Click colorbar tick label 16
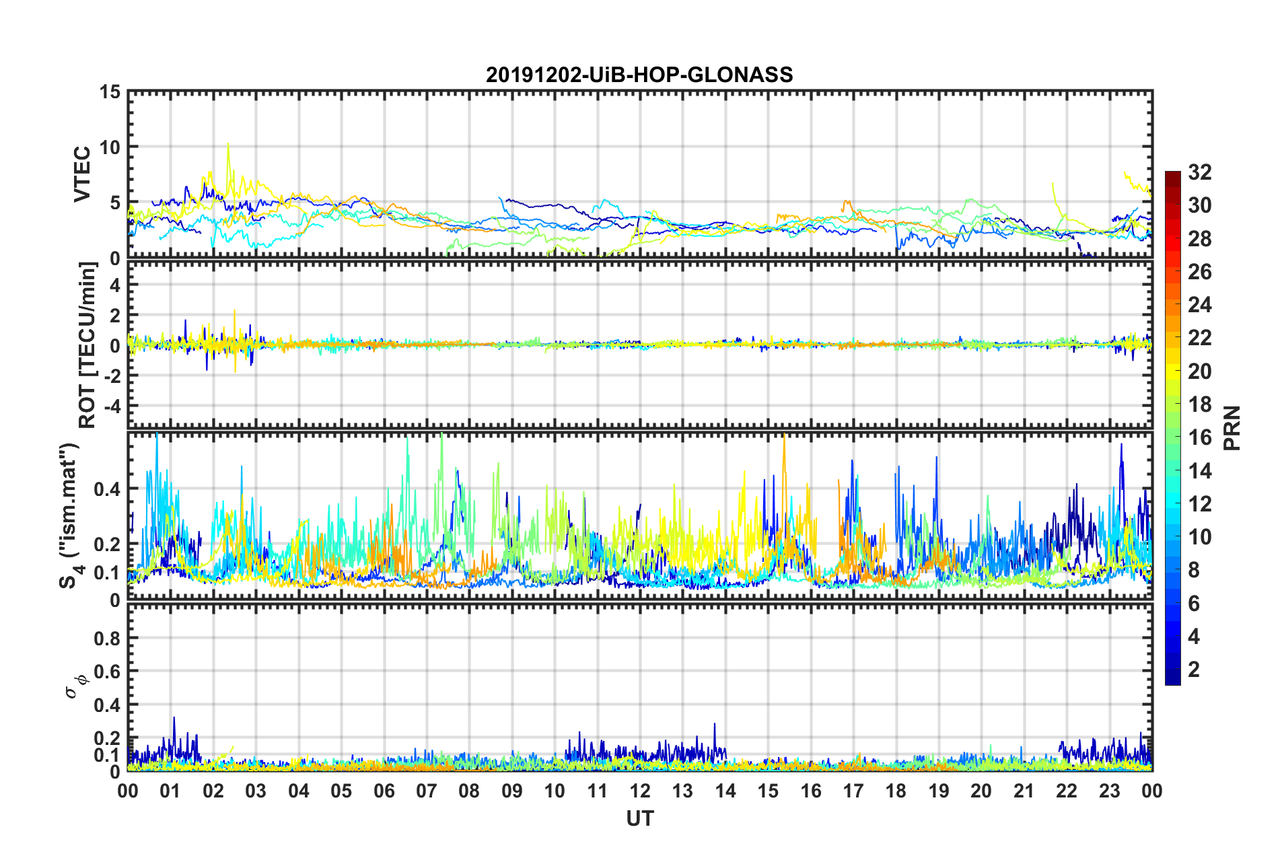1280x856 pixels. tap(1200, 437)
